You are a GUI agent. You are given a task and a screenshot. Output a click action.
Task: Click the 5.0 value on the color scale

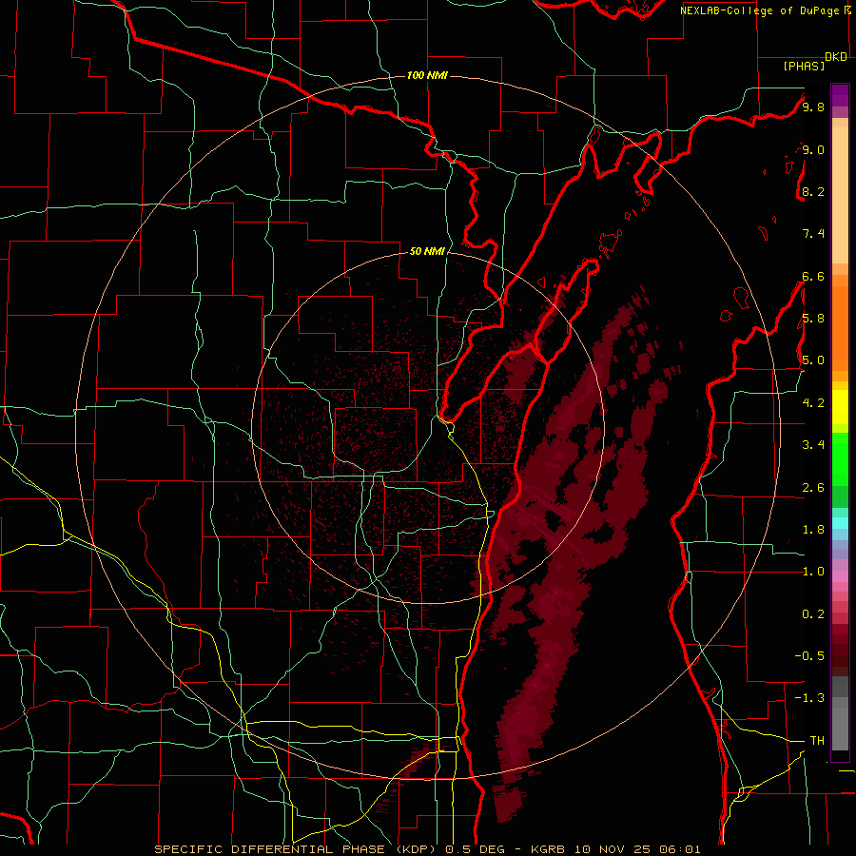click(x=813, y=360)
